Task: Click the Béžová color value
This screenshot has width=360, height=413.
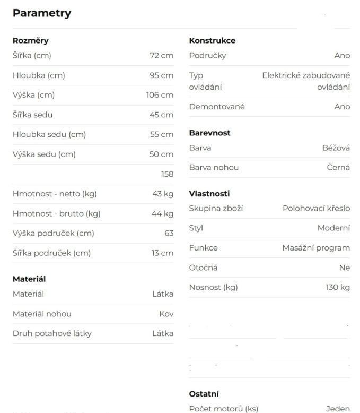Action: click(336, 148)
